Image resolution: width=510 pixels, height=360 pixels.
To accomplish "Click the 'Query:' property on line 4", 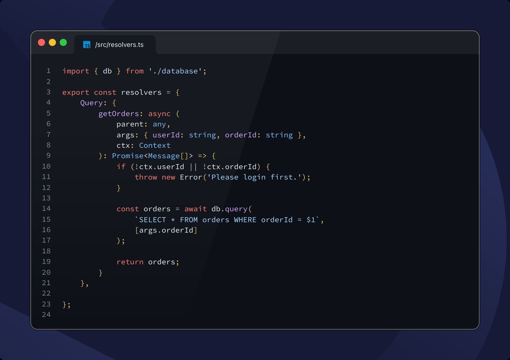I will click(x=94, y=103).
